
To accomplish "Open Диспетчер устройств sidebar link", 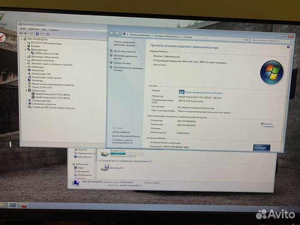I will [125, 51].
